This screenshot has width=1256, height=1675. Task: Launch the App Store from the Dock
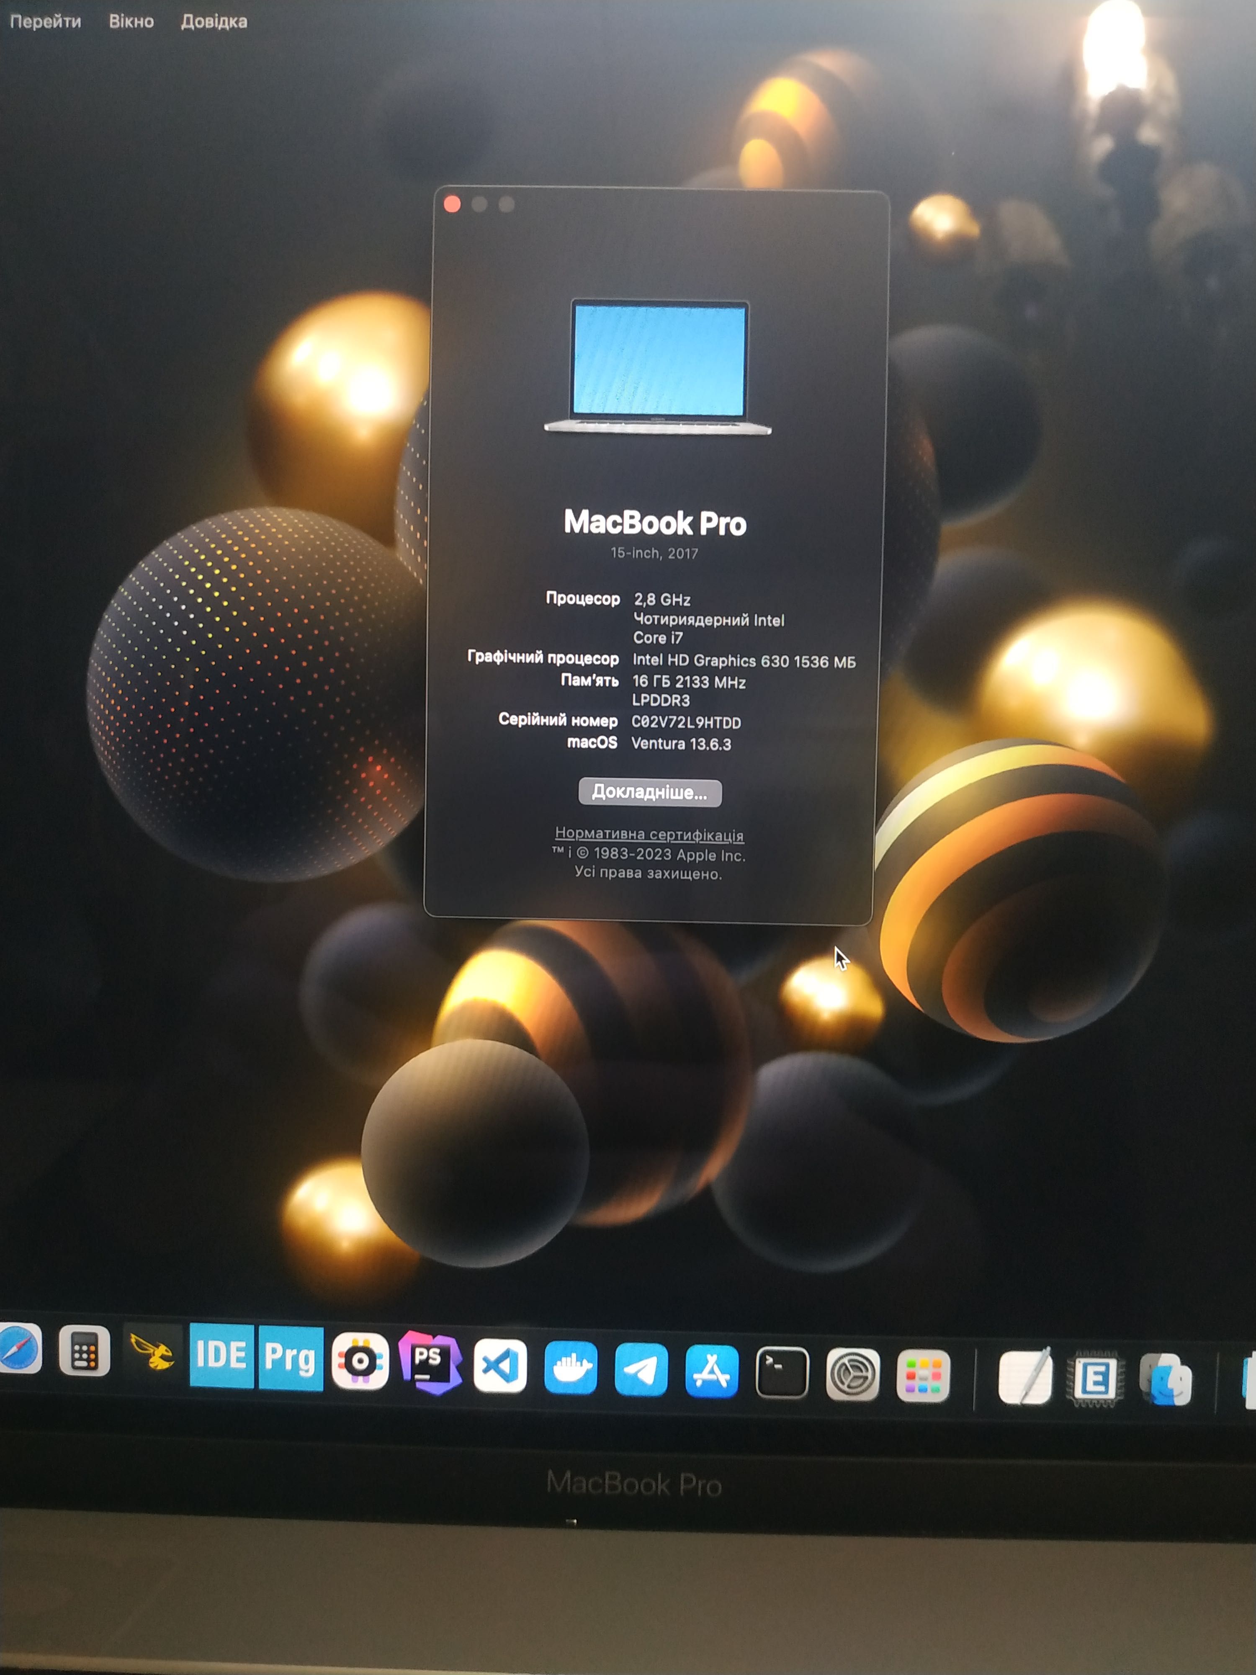point(712,1371)
